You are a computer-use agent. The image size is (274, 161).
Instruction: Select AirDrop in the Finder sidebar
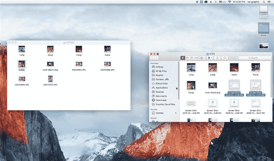coord(159,67)
